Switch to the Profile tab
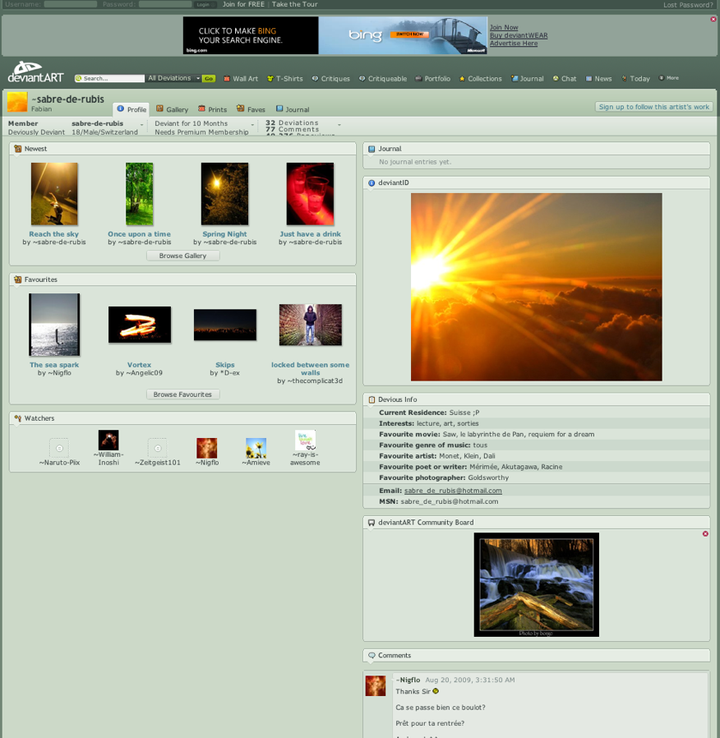Viewport: 720px width, 738px height. pos(132,109)
